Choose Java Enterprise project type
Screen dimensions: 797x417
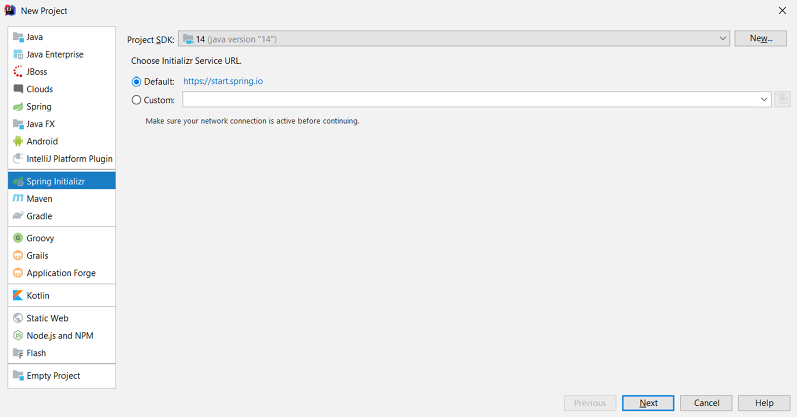click(54, 54)
